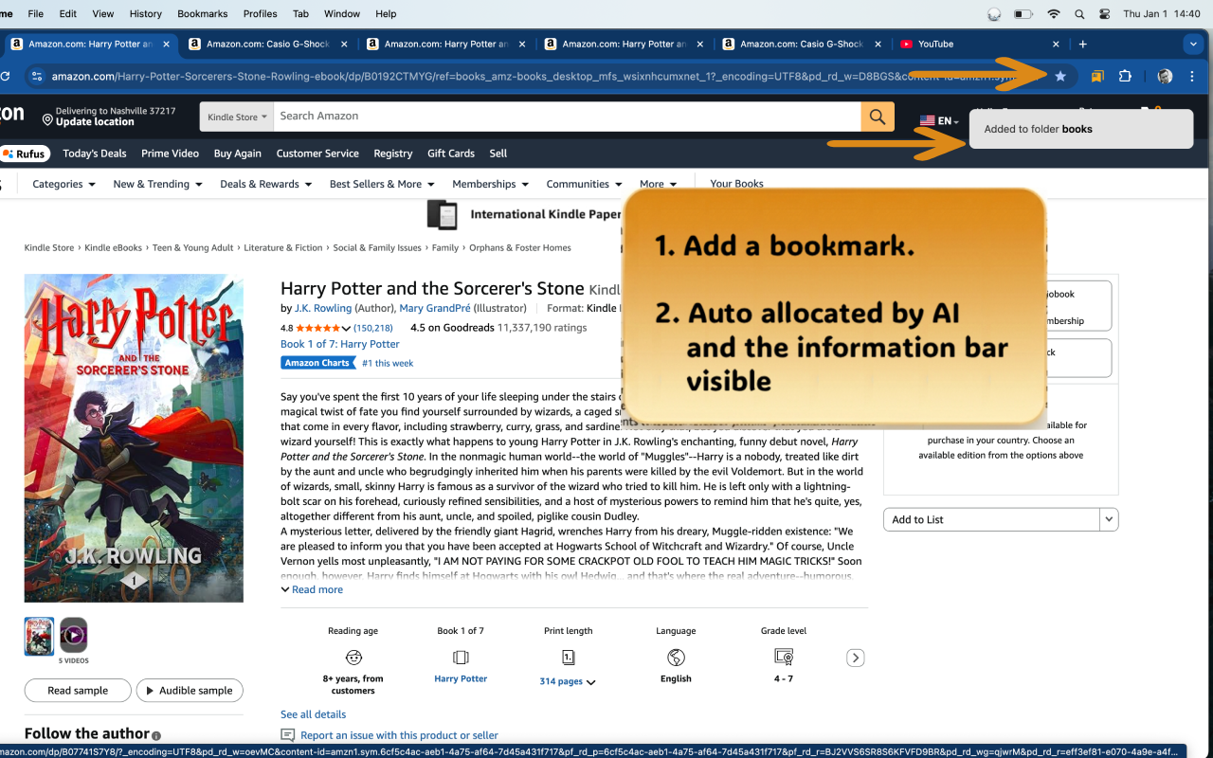Image resolution: width=1213 pixels, height=758 pixels.
Task: Open the Add to List dropdown arrow
Action: click(x=1107, y=519)
